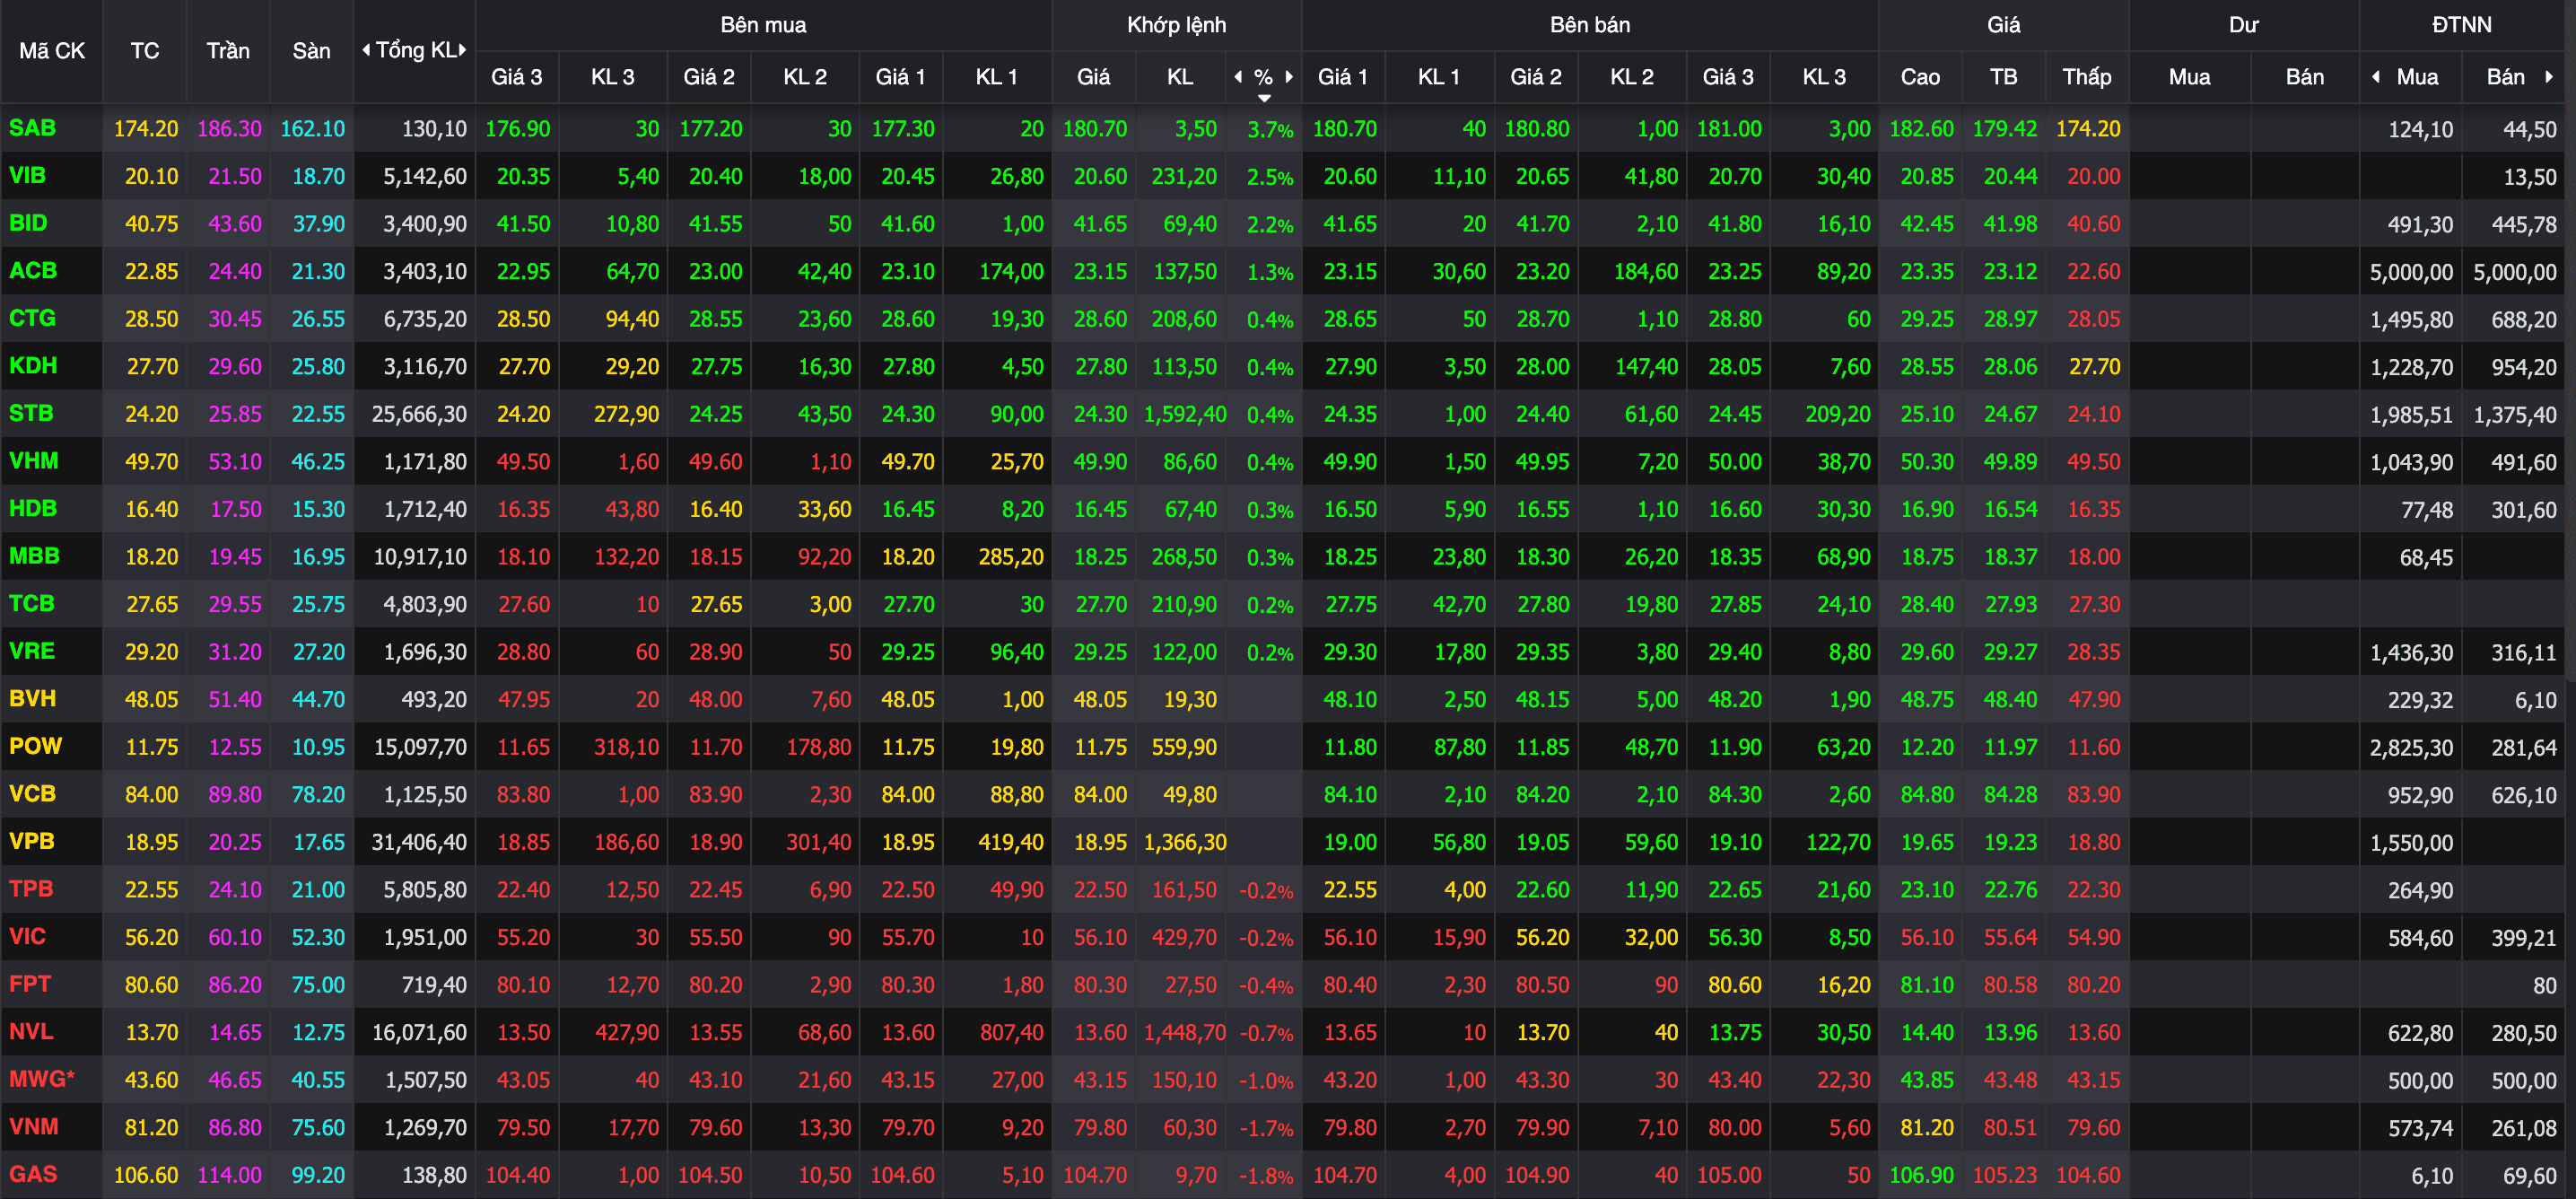Open FPT stock symbol

click(x=29, y=984)
